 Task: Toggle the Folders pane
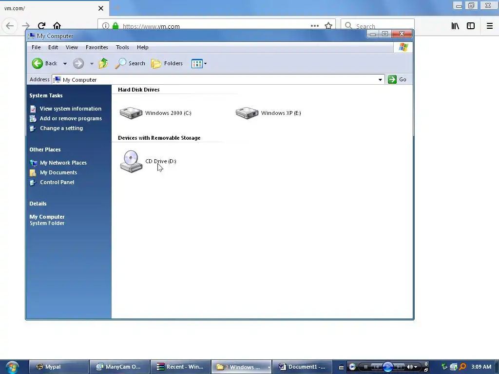pos(167,63)
